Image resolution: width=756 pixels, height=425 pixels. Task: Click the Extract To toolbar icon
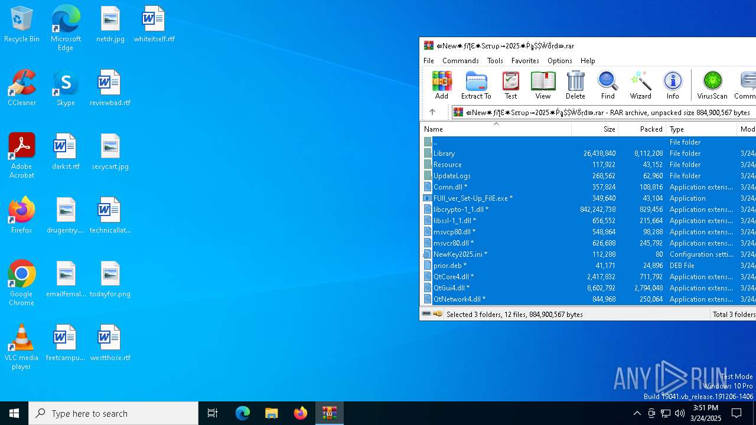(x=476, y=85)
